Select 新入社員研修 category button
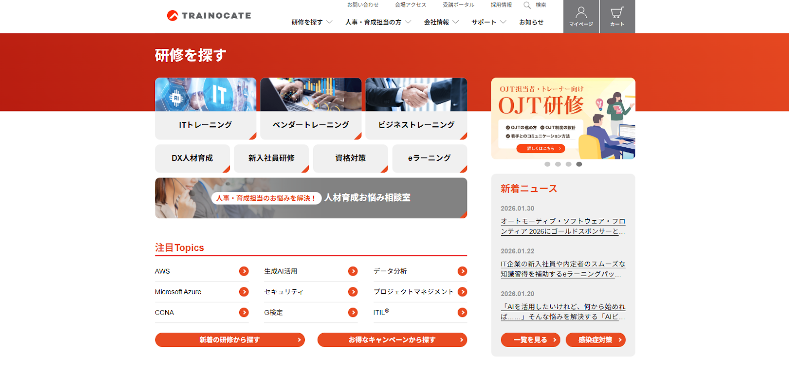The image size is (789, 383). click(x=271, y=158)
